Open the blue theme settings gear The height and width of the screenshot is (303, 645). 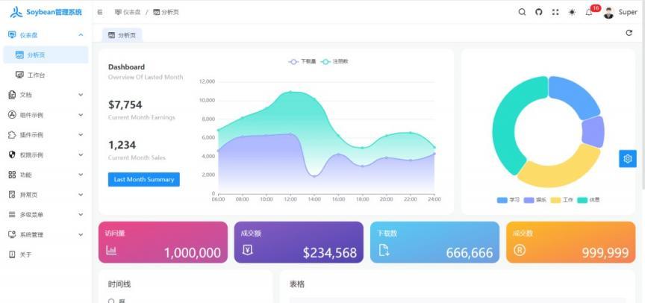627,159
